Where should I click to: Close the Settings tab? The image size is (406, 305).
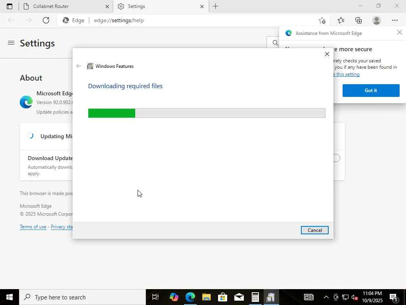[202, 6]
